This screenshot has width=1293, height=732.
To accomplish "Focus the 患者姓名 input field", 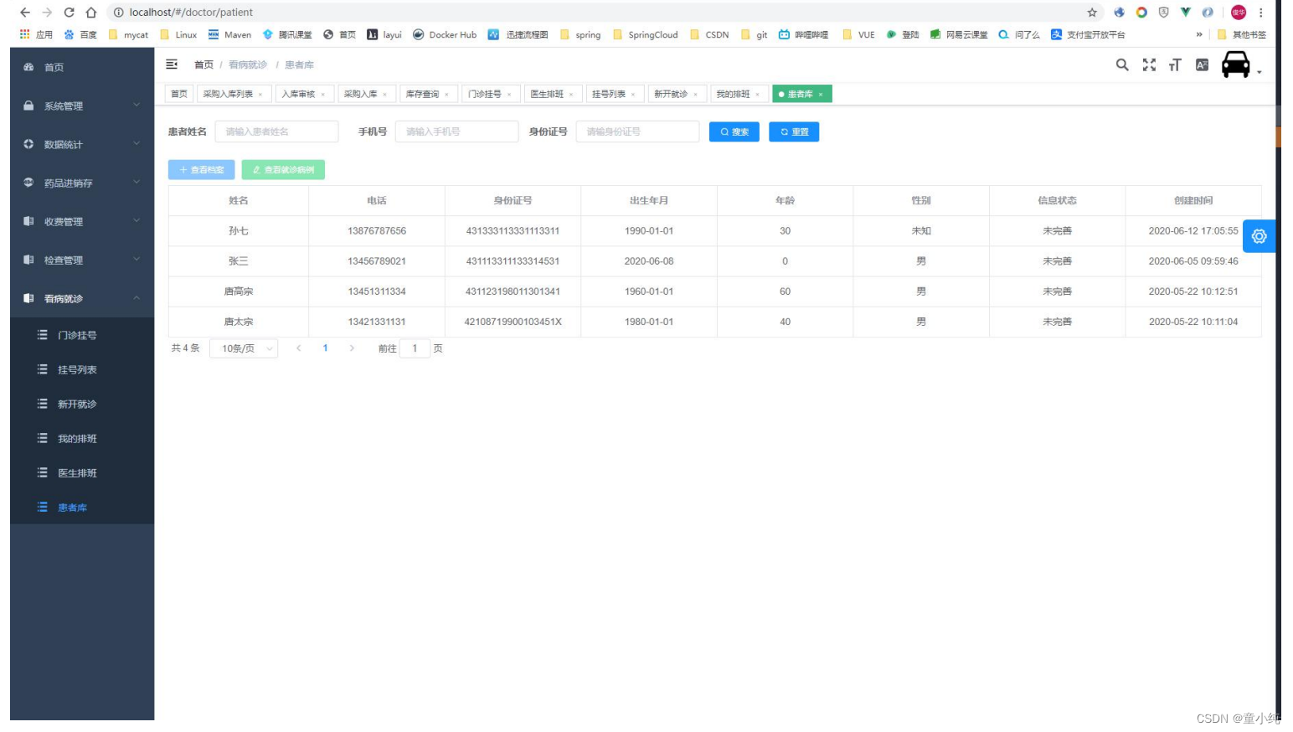I will (276, 131).
